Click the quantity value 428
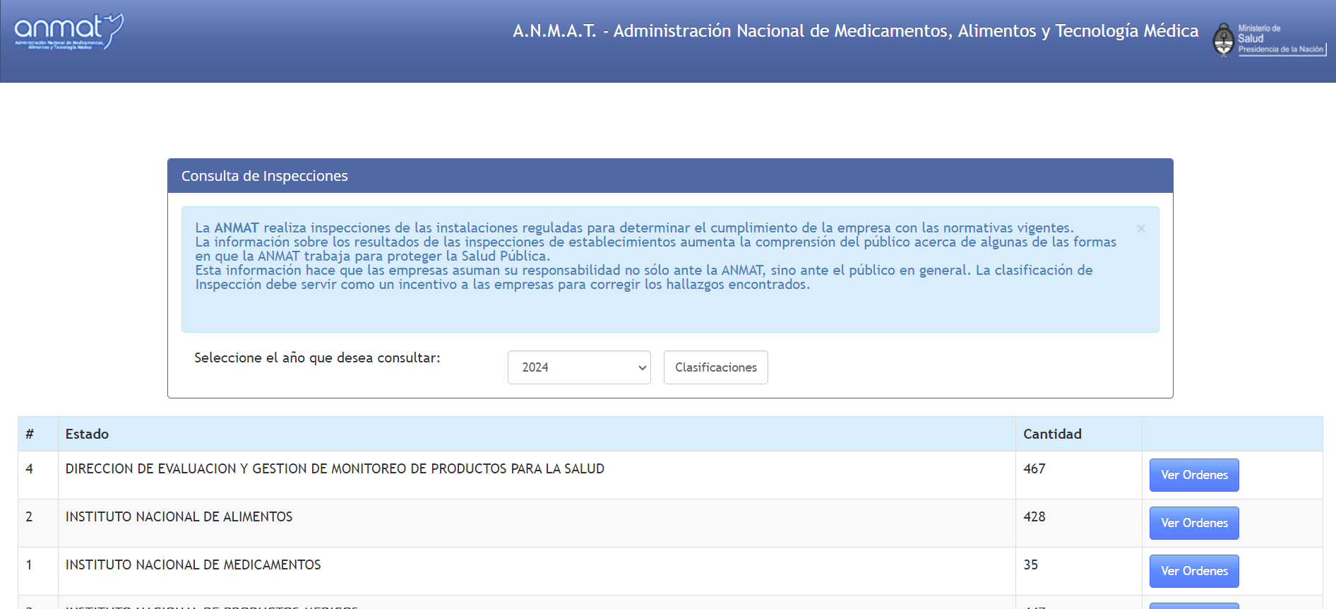Viewport: 1336px width, 609px height. [1034, 516]
